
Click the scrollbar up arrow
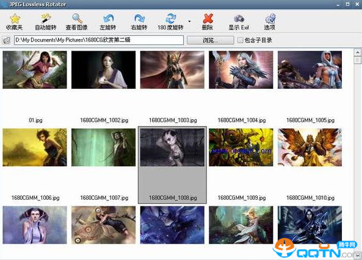357,52
